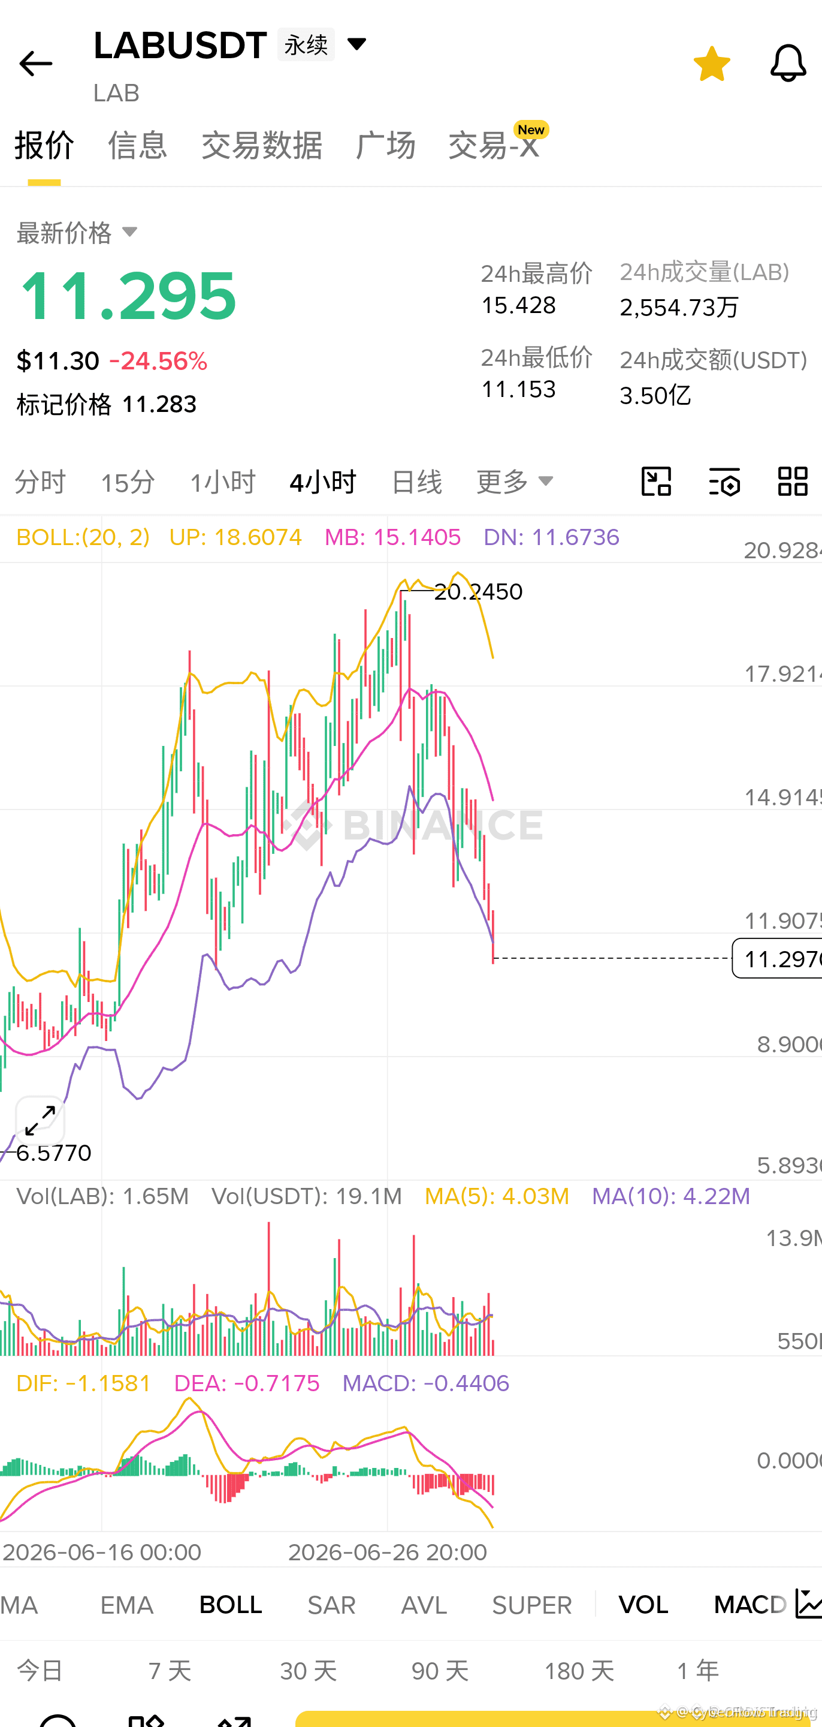822x1727 pixels.
Task: Tap the 24h最高价 15.428 value
Action: coord(518,306)
